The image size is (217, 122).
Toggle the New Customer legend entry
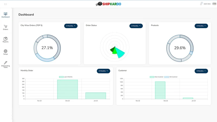point(157,77)
